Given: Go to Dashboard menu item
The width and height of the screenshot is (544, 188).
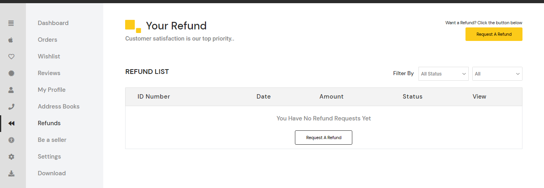Looking at the screenshot, I should [53, 23].
